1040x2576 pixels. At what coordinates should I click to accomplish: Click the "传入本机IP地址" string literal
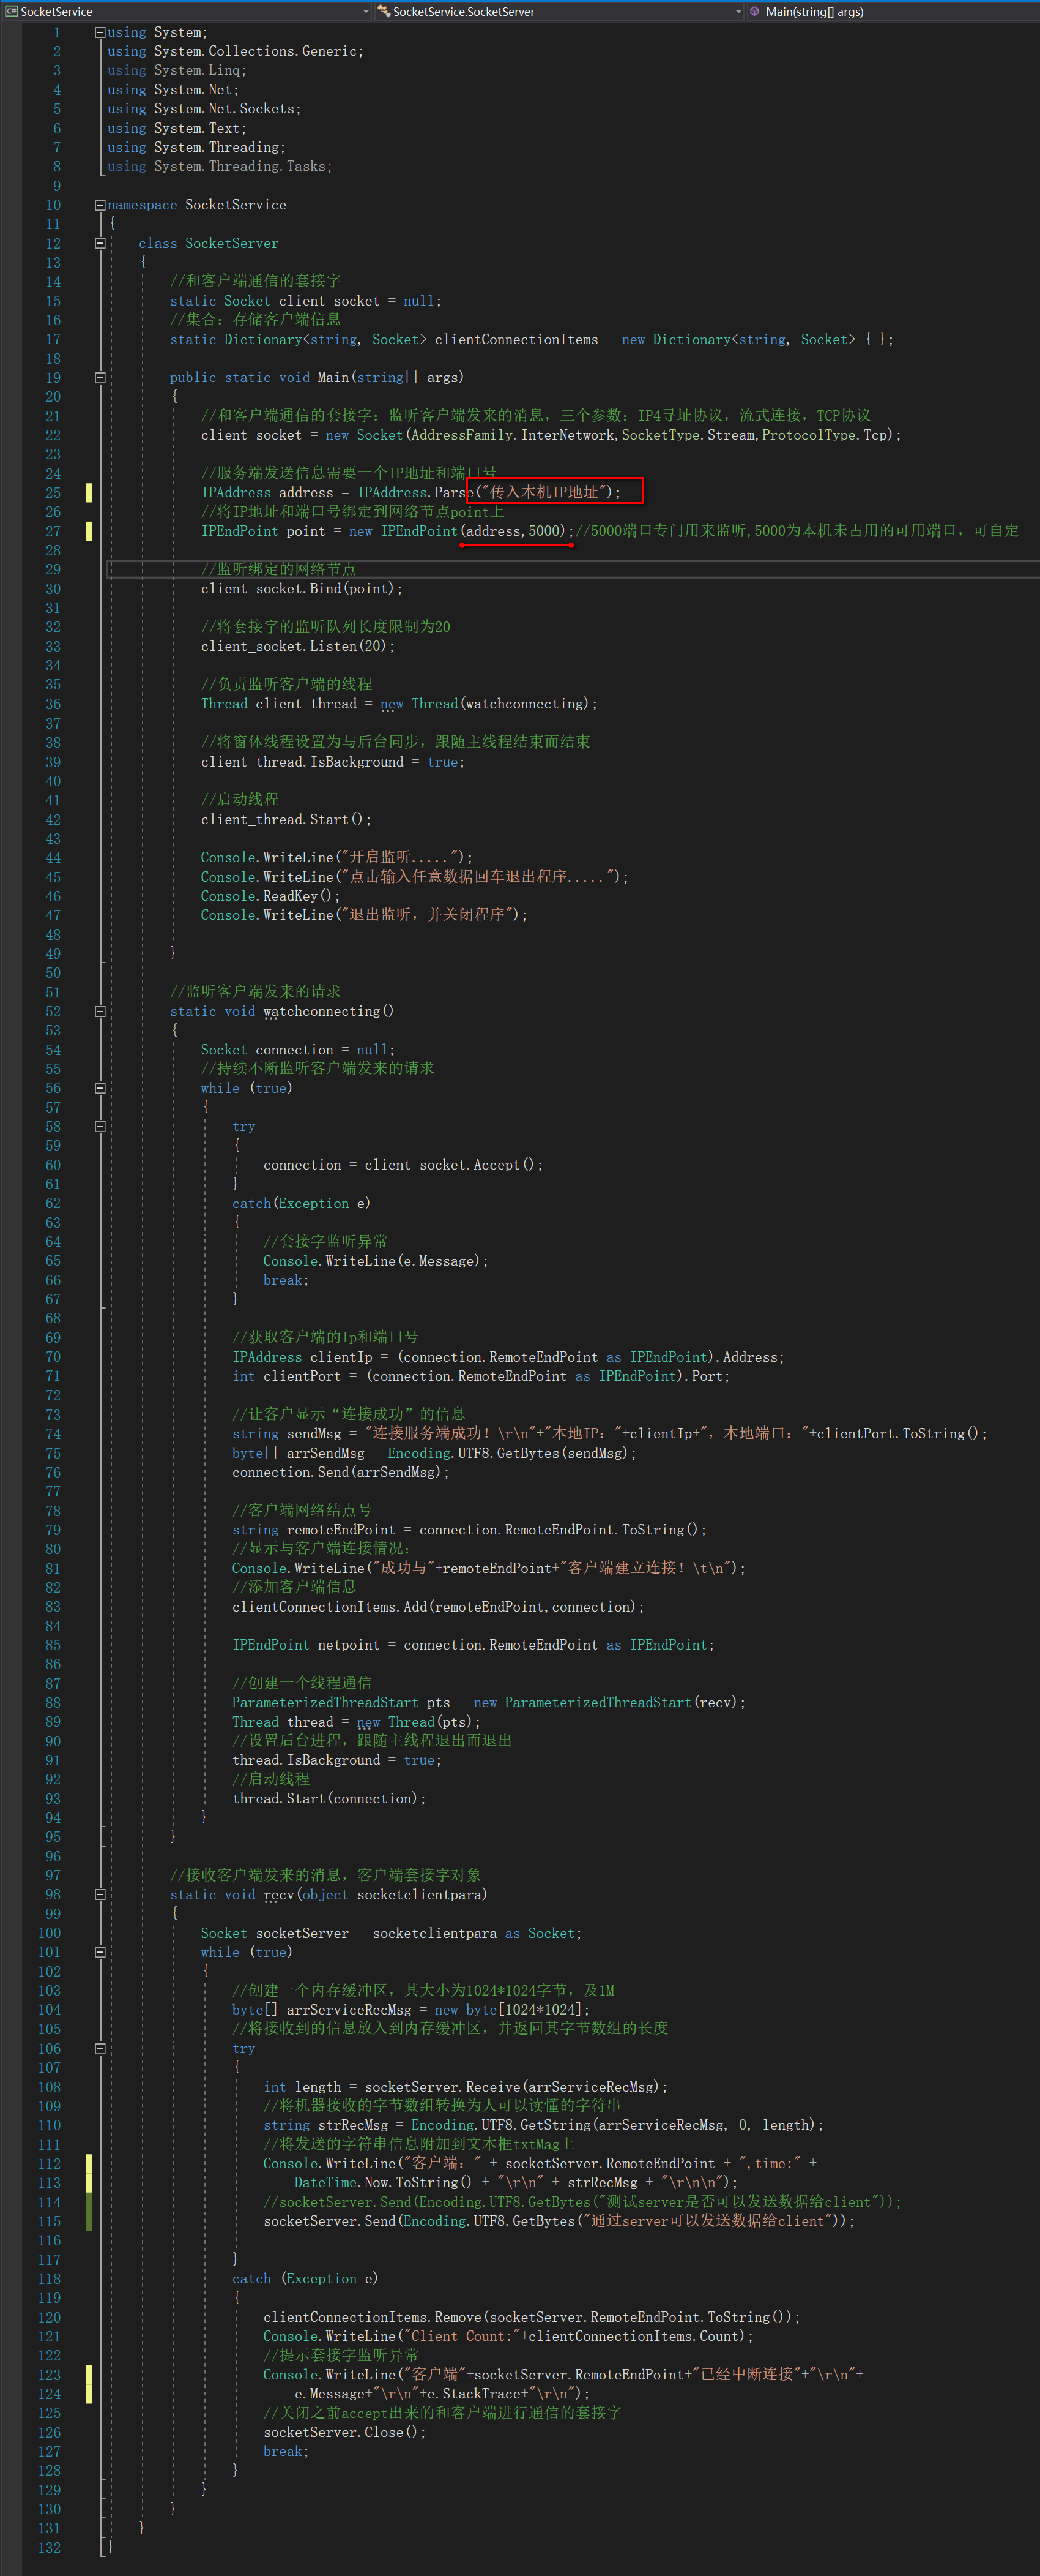pyautogui.click(x=543, y=492)
